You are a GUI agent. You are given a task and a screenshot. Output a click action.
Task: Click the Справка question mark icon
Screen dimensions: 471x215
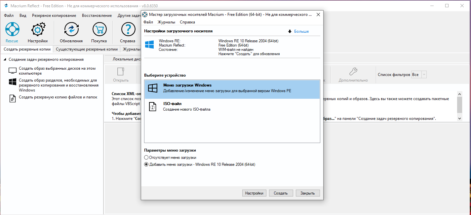tap(128, 30)
